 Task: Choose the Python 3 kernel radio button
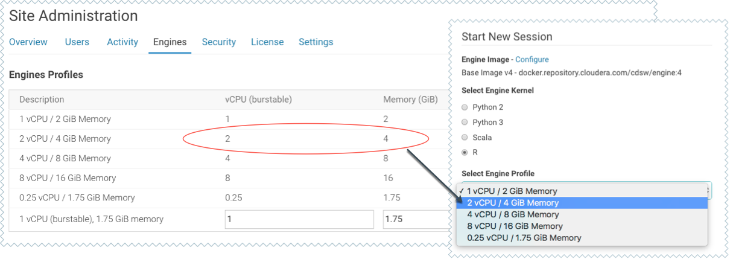point(465,123)
